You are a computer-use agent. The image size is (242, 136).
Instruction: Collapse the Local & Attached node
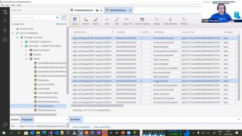point(13,33)
